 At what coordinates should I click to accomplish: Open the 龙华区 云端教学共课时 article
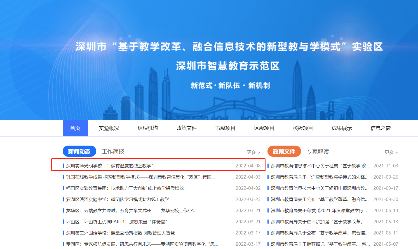[131, 211]
